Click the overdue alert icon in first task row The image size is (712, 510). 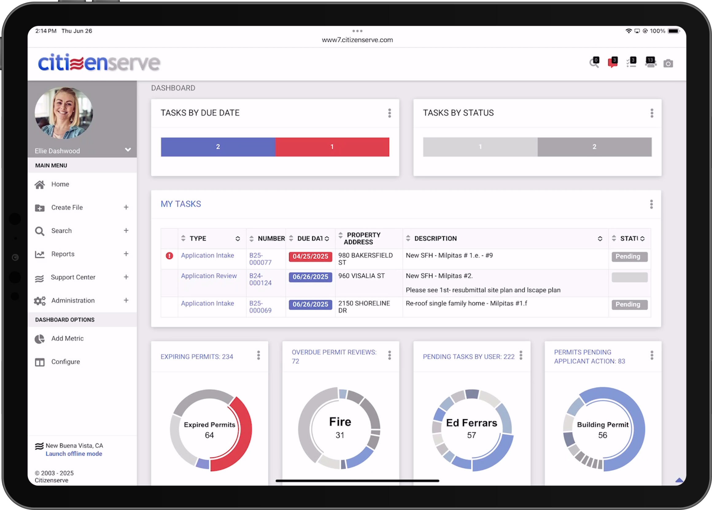tap(169, 256)
